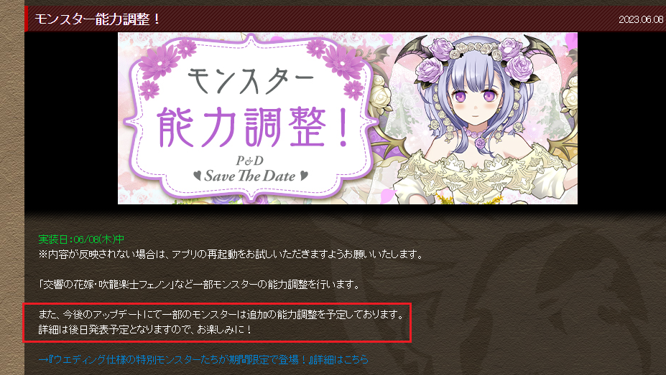Click the P&D logo text in banner
The height and width of the screenshot is (375, 666).
[x=250, y=161]
